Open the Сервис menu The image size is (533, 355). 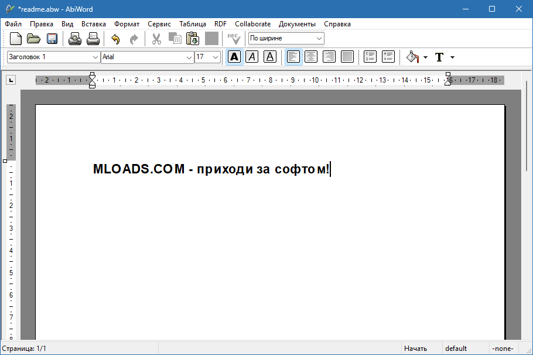point(159,24)
